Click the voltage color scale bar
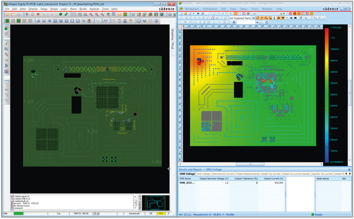Screen dimensions: 354x219 point(327,95)
